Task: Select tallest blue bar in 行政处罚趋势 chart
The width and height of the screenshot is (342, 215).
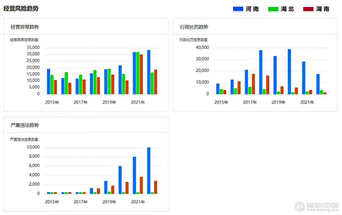Action: (x=290, y=72)
